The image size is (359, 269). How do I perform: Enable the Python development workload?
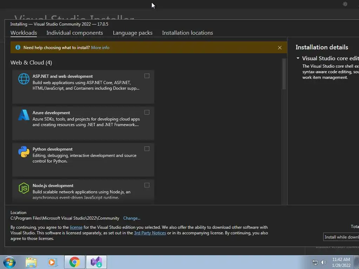coord(147,149)
